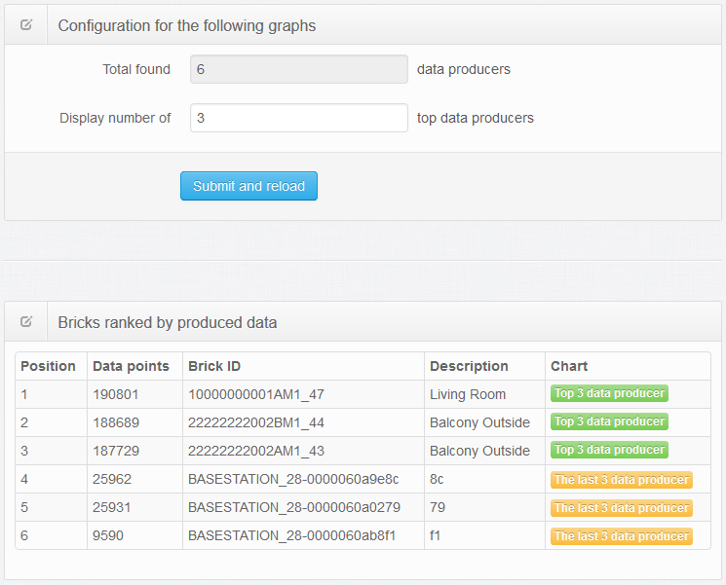Click data points value 190801
The width and height of the screenshot is (726, 585).
tap(116, 394)
